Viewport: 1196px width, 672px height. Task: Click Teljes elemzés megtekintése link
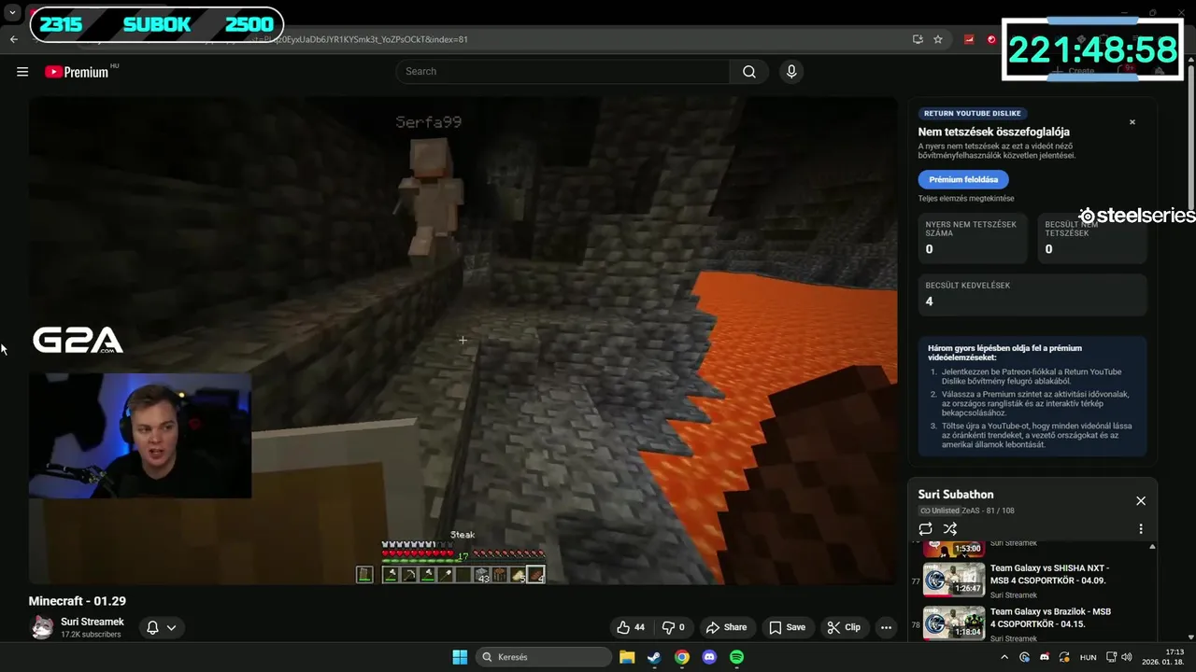tap(965, 199)
